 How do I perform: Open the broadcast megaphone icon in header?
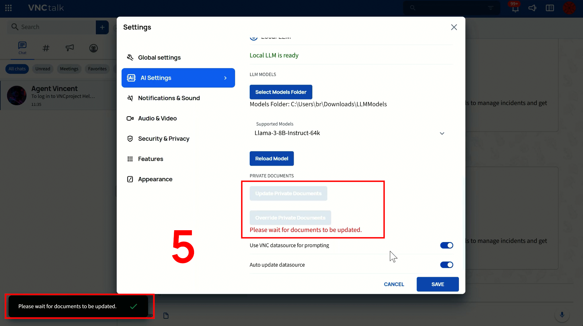click(532, 8)
